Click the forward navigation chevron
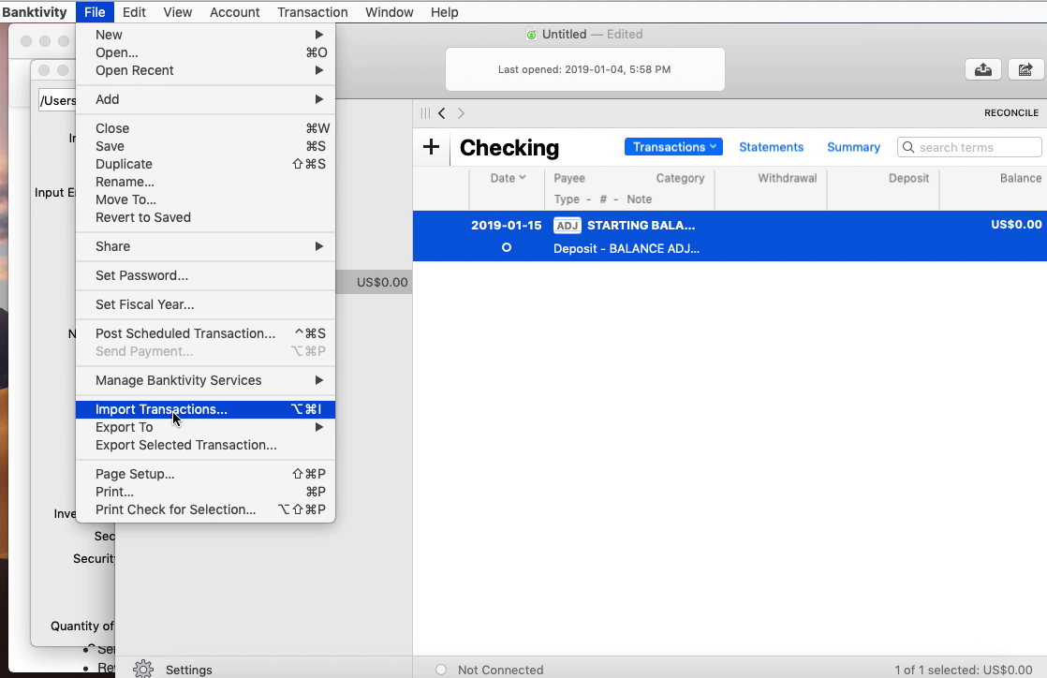This screenshot has height=678, width=1047. pos(461,113)
